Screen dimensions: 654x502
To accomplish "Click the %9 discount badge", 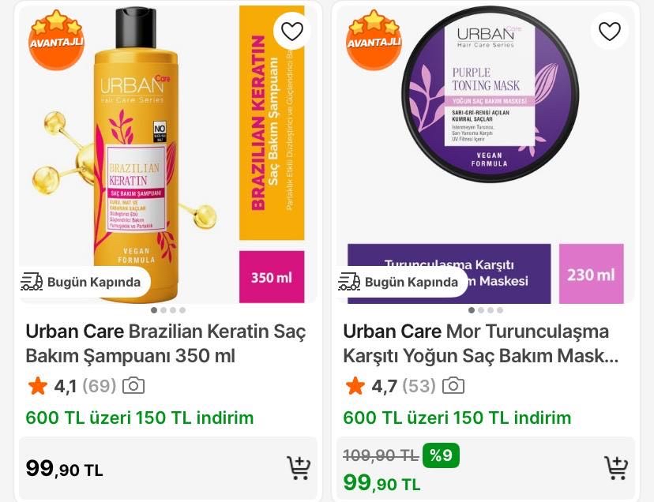I will coord(441,455).
